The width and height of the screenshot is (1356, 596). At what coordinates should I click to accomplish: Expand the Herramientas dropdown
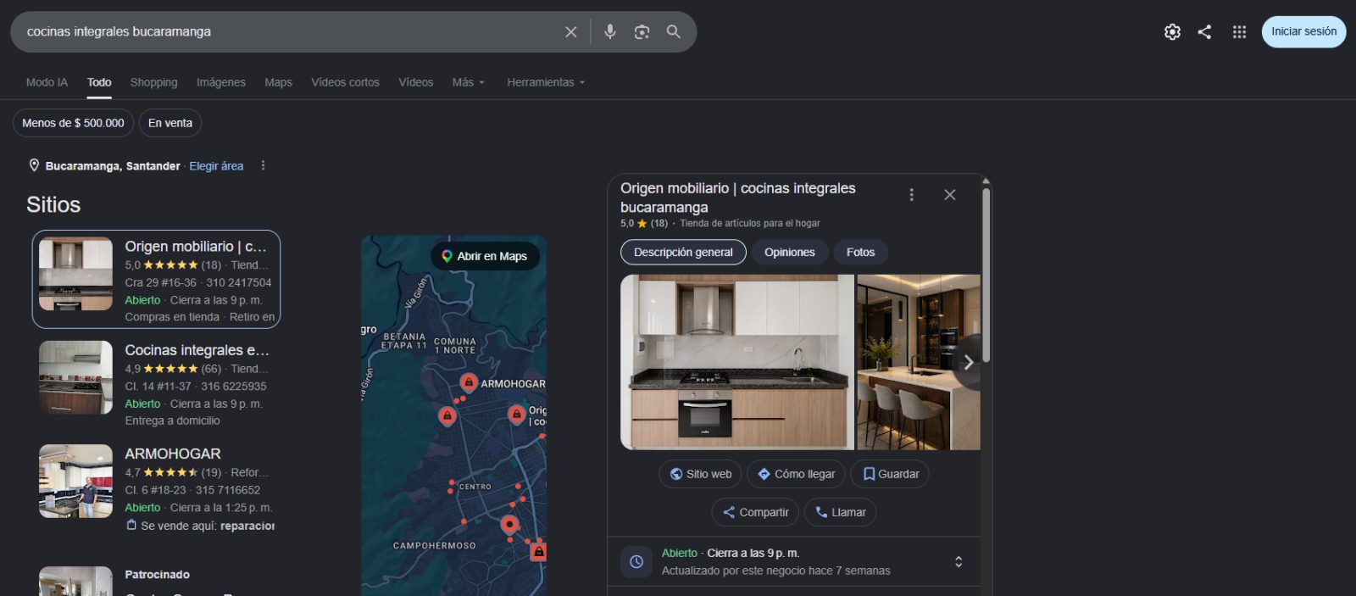[546, 82]
